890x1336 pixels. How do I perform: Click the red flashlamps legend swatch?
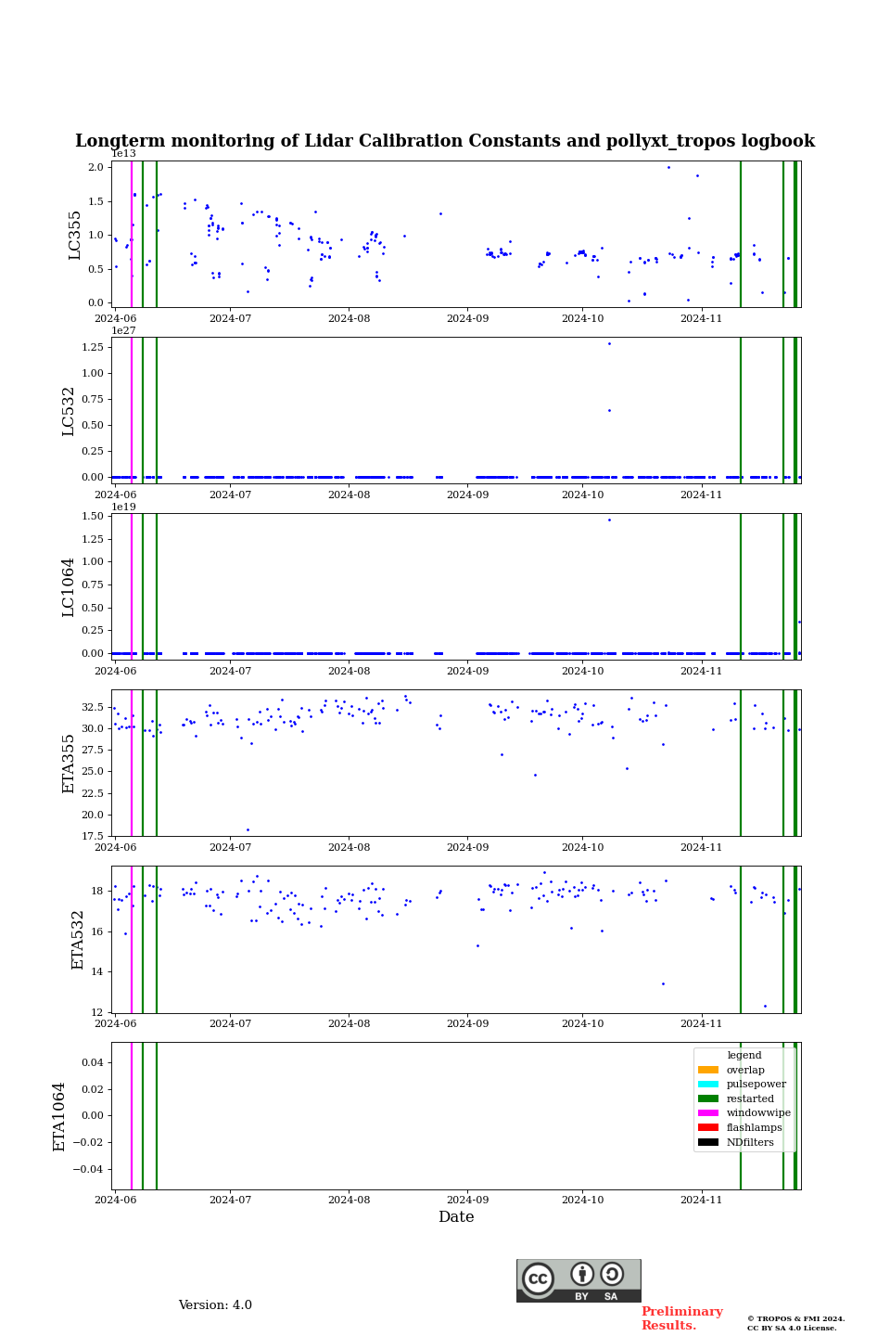click(x=708, y=1128)
